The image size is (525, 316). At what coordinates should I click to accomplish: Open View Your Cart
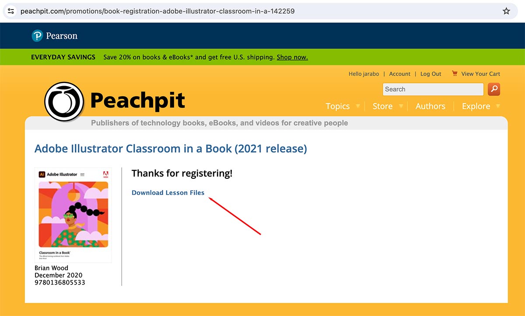click(480, 74)
